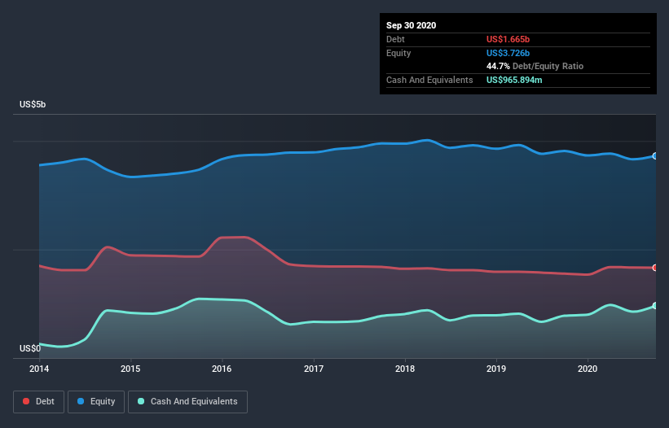This screenshot has width=669, height=428.
Task: Click the 2019 x-axis label
Action: click(496, 369)
